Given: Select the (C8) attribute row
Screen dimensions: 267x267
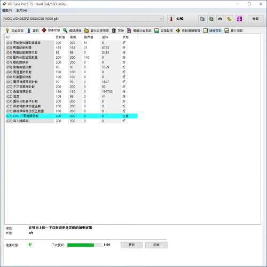Looking at the screenshot, I should [72, 121].
